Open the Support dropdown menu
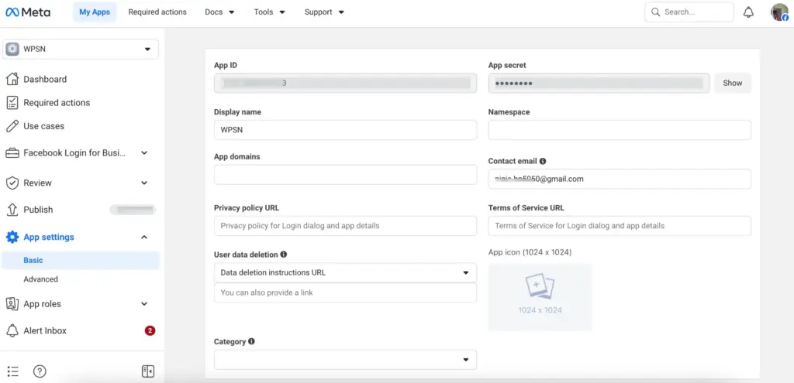 pyautogui.click(x=324, y=12)
